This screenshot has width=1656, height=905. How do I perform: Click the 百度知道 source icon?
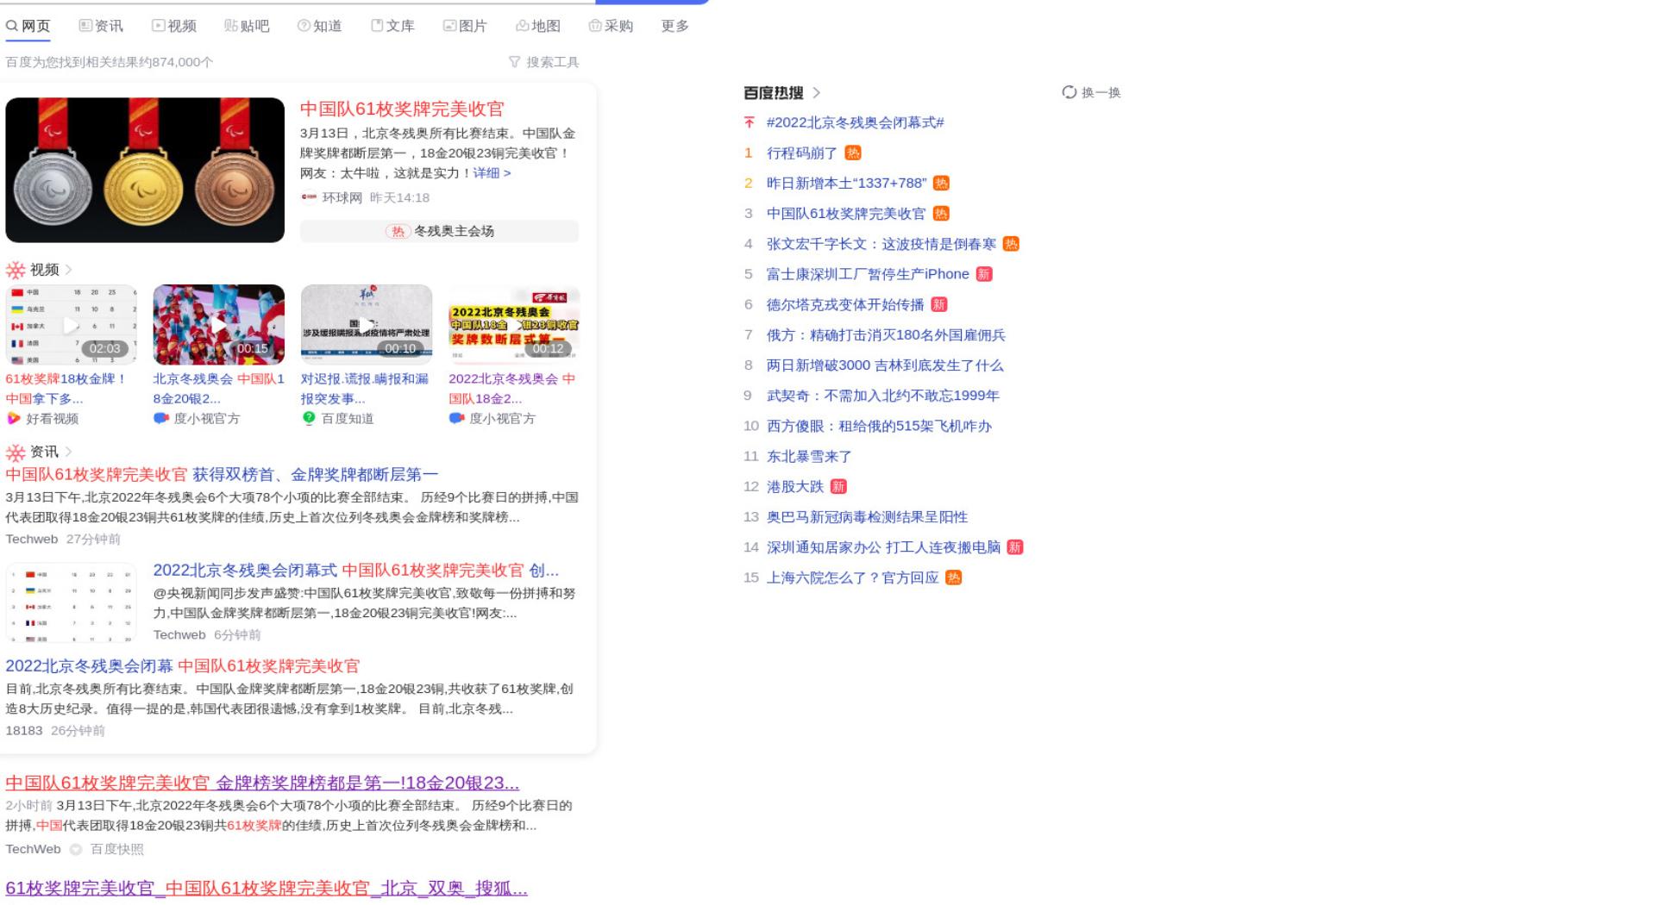click(309, 418)
